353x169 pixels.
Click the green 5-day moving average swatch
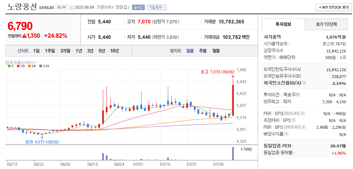(x=9, y=66)
